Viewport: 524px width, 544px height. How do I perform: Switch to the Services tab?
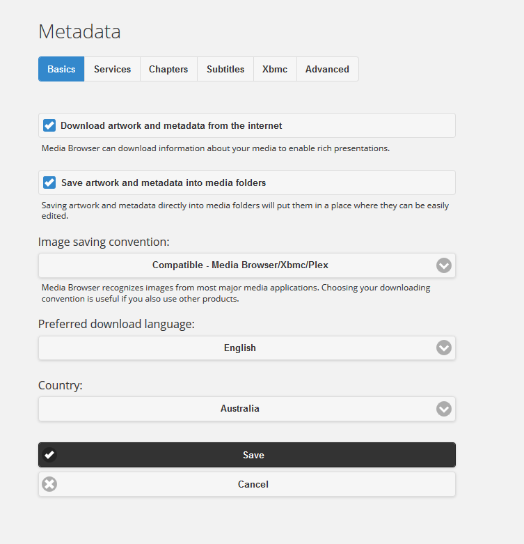[x=112, y=69]
